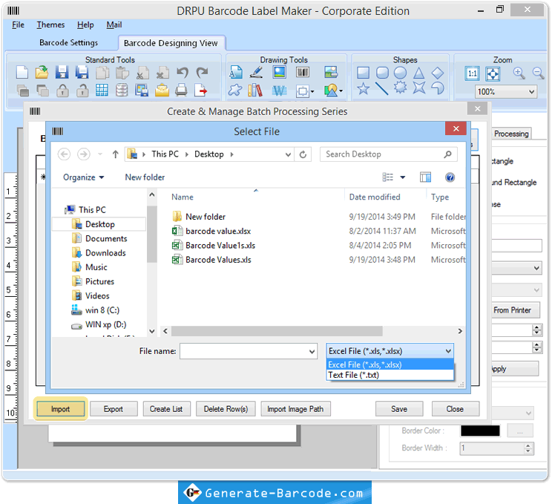Click the horizontal scrollbar in file list

pos(277,331)
